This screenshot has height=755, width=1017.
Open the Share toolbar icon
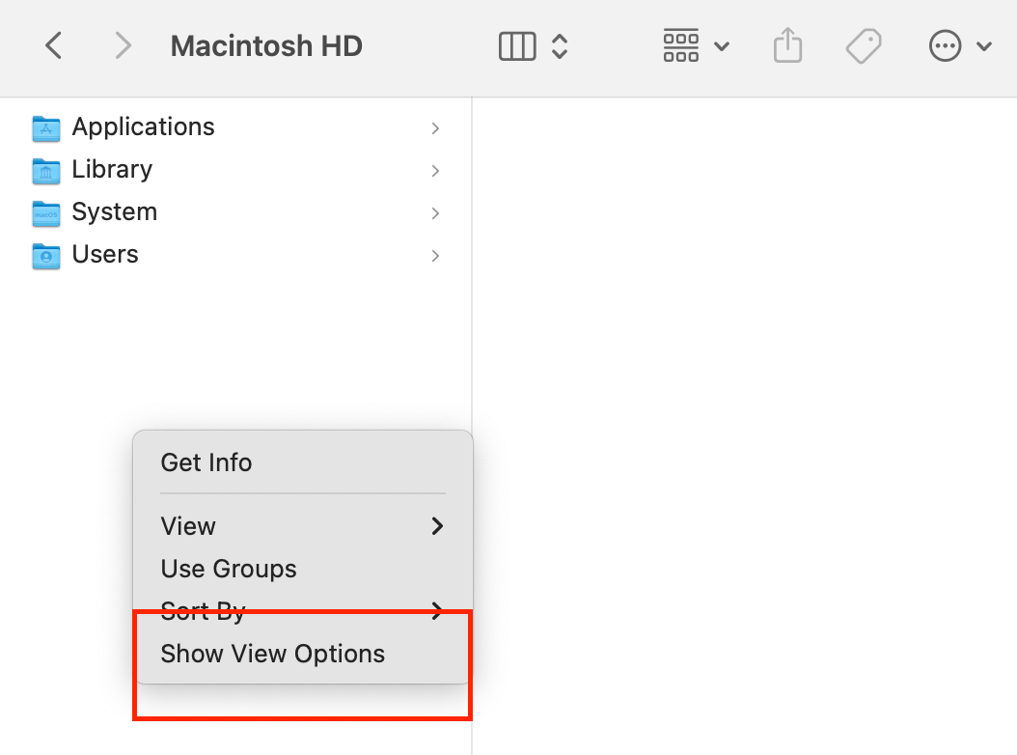point(787,45)
